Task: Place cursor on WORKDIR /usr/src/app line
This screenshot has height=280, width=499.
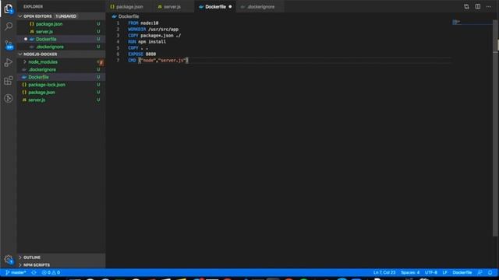Action: [x=153, y=30]
